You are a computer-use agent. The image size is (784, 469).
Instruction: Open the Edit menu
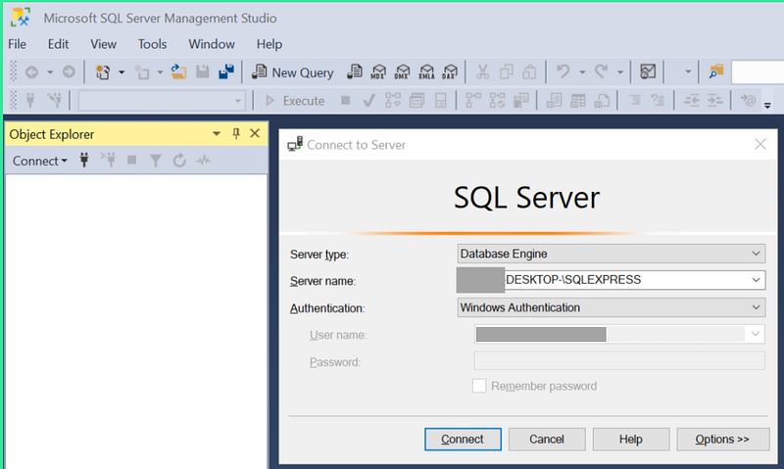(58, 44)
